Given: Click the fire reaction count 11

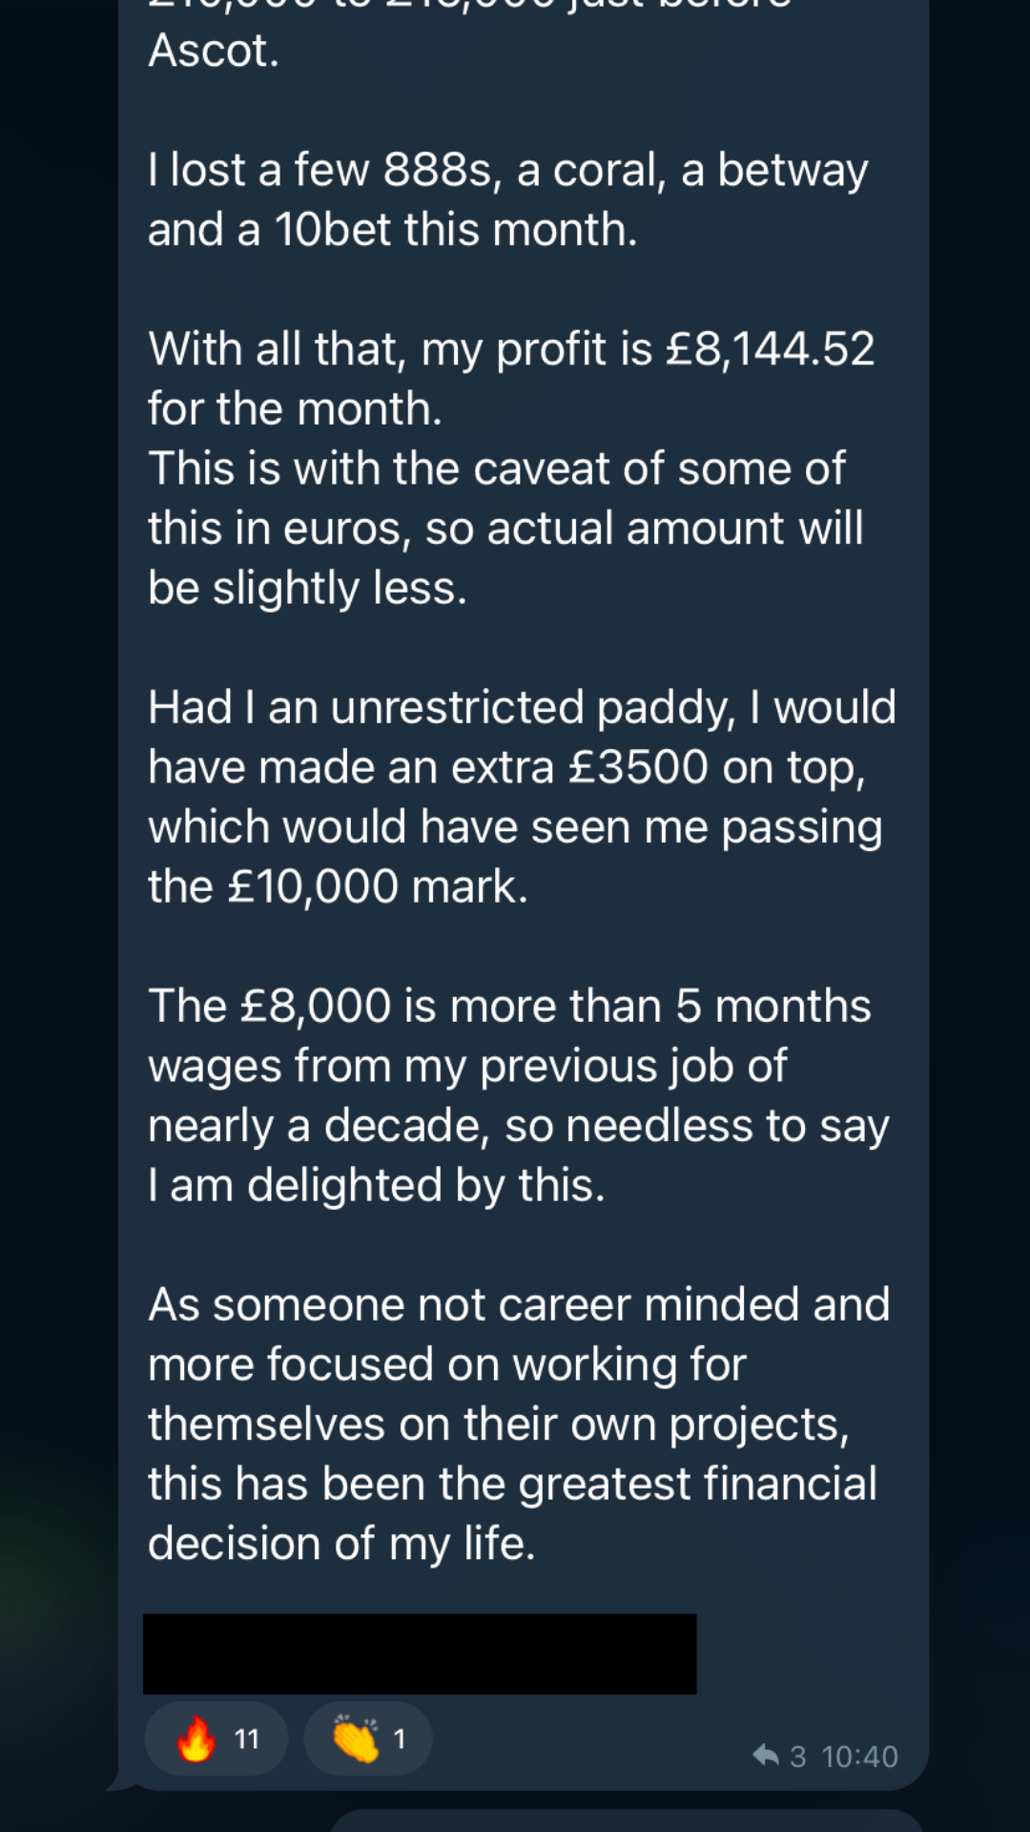Looking at the screenshot, I should [247, 1739].
